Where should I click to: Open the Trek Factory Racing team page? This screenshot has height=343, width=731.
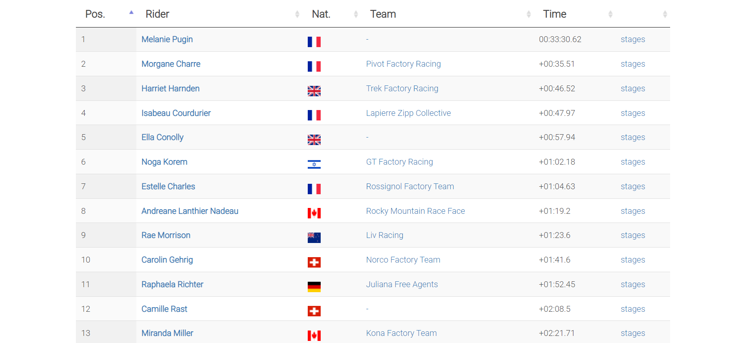pyautogui.click(x=402, y=88)
